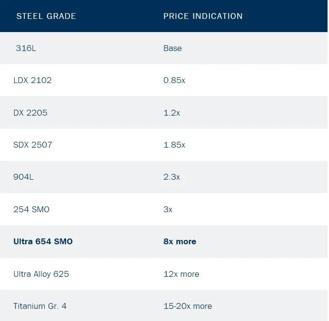
Task: Select the 254 SMO grade cell
Action: pyautogui.click(x=31, y=209)
